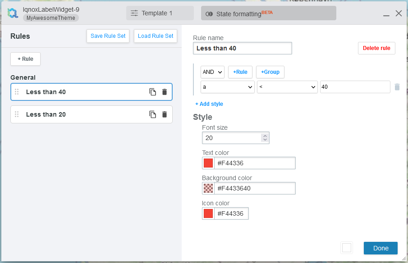Remove the condition row using its trash icon
408x263 pixels.
pyautogui.click(x=397, y=87)
